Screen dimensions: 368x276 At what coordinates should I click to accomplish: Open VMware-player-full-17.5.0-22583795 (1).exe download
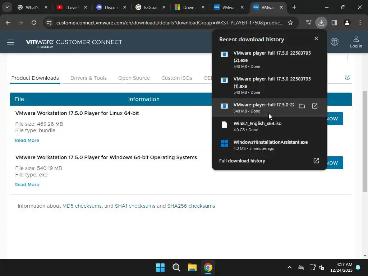(269, 85)
